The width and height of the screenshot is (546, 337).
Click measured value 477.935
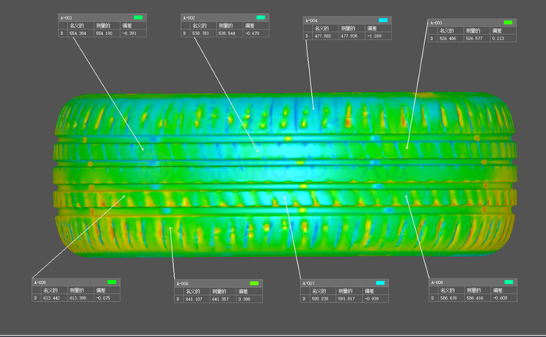coord(349,36)
